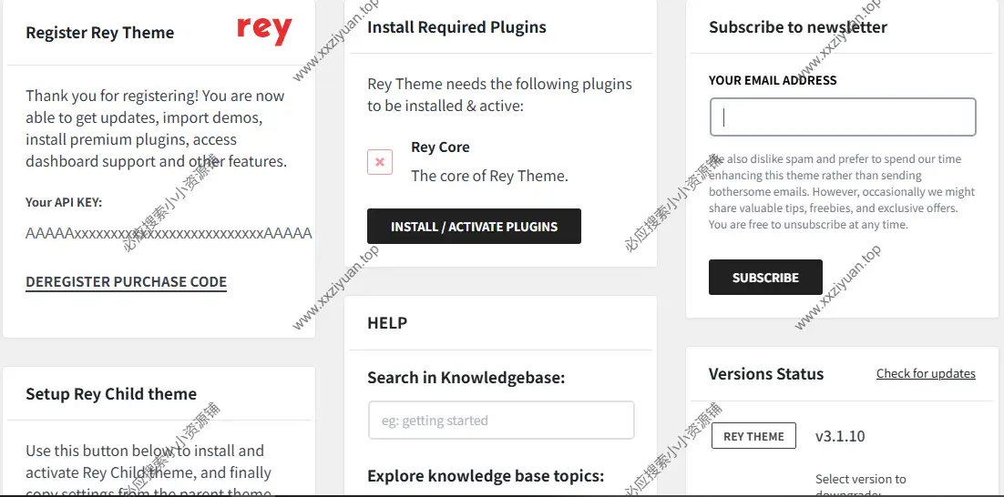Click the Deregister Purchase Code link
The height and width of the screenshot is (497, 1004).
[x=126, y=282]
